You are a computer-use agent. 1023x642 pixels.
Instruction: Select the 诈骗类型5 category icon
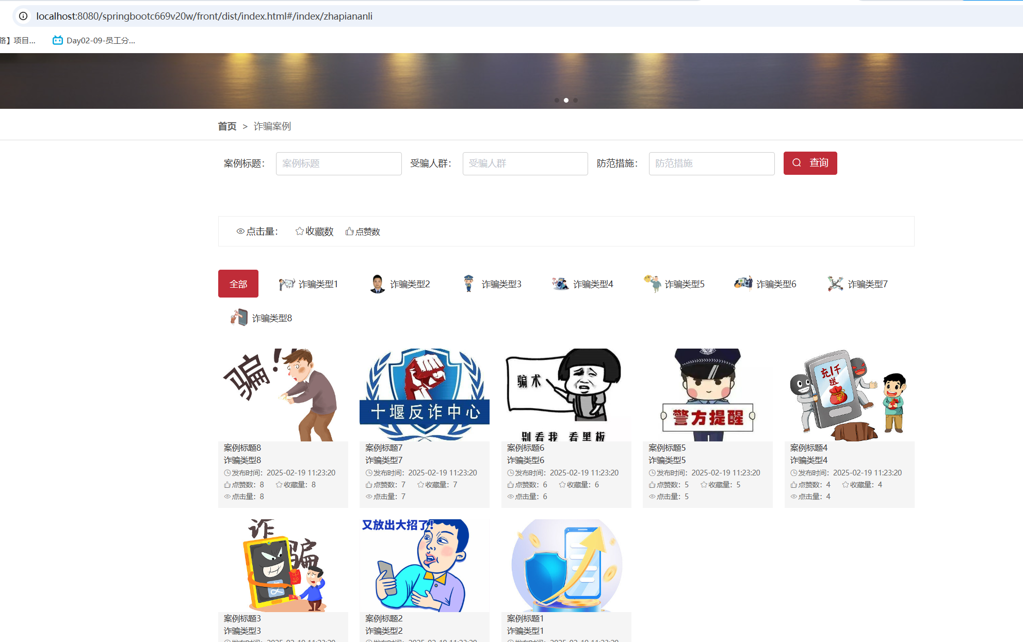point(652,283)
